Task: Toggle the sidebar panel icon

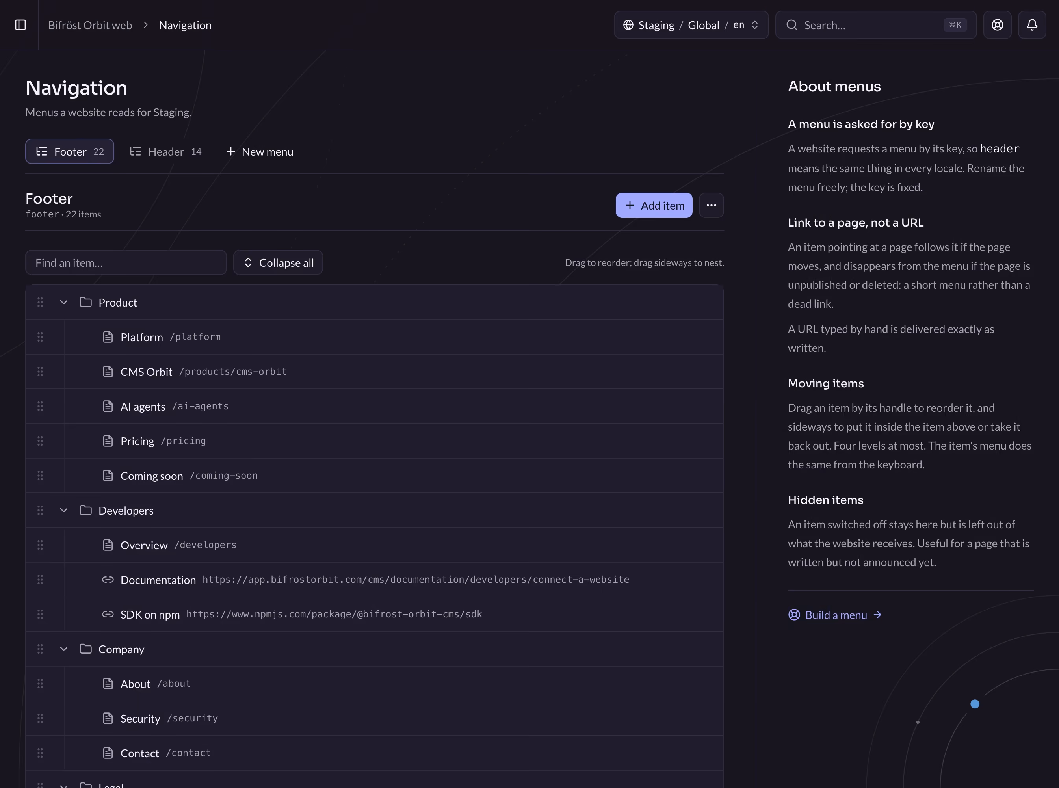Action: (20, 25)
